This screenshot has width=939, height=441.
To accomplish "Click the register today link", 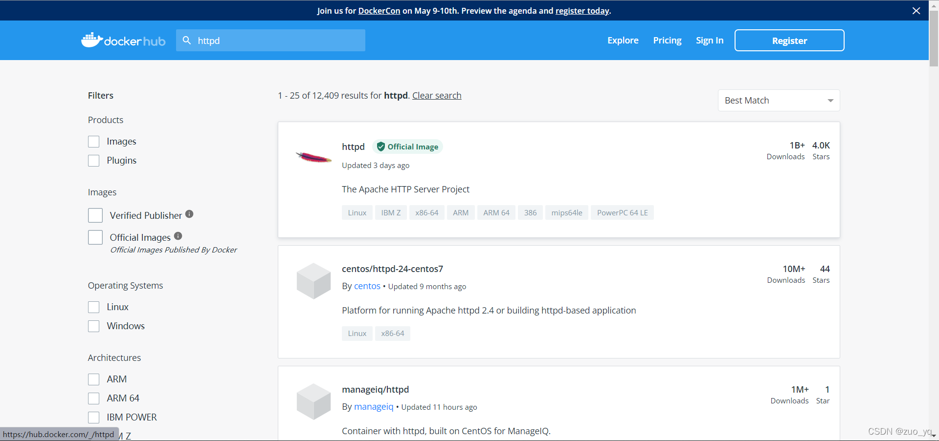I will [582, 11].
